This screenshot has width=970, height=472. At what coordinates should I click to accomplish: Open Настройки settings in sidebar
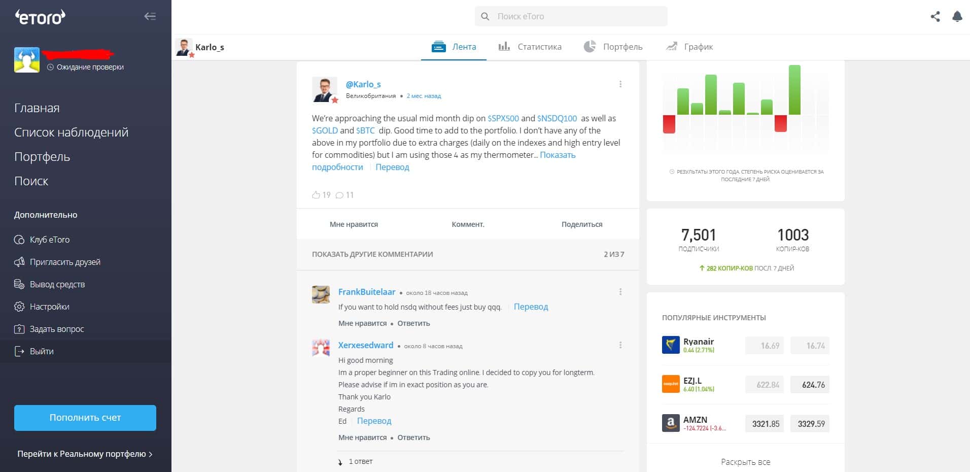(x=42, y=307)
